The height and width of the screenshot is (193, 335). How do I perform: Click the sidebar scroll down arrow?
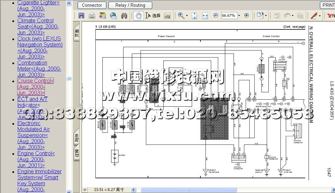(x=69, y=191)
